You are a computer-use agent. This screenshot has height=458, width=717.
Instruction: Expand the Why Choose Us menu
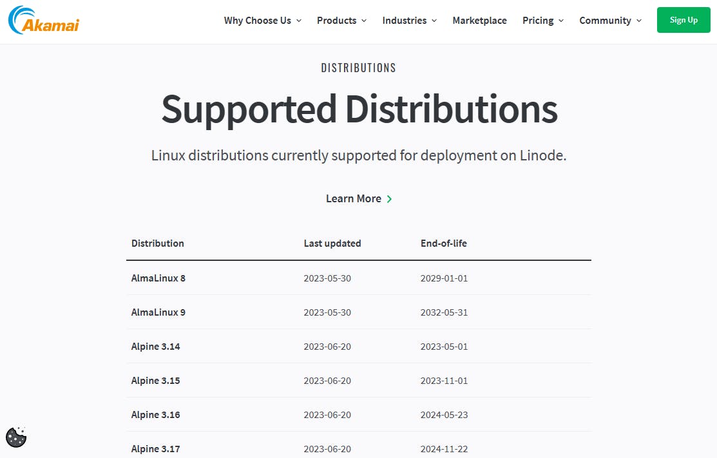coord(262,21)
